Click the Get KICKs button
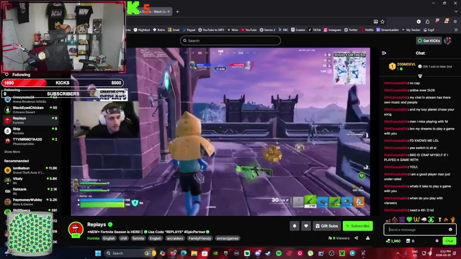Image resolution: width=461 pixels, height=259 pixels. (429, 41)
